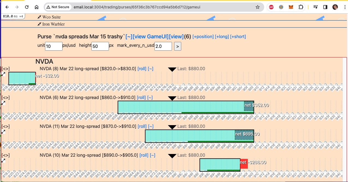348x182 pixels.
Task: Toggle the [<>] control on the $870-$910 spread
Action: click(x=5, y=127)
